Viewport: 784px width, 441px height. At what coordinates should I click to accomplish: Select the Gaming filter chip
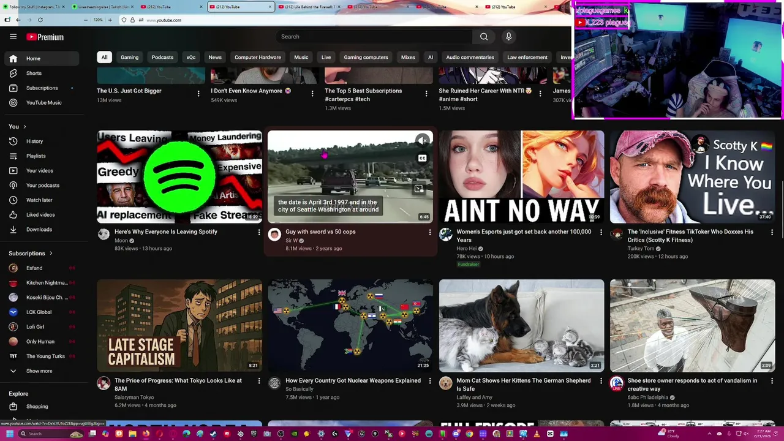click(129, 57)
